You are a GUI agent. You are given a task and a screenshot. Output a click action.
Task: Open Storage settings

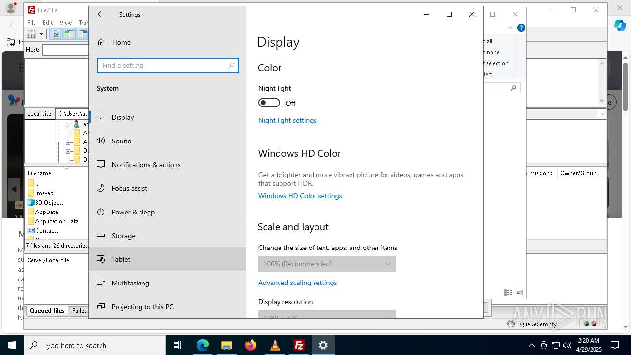point(168,236)
